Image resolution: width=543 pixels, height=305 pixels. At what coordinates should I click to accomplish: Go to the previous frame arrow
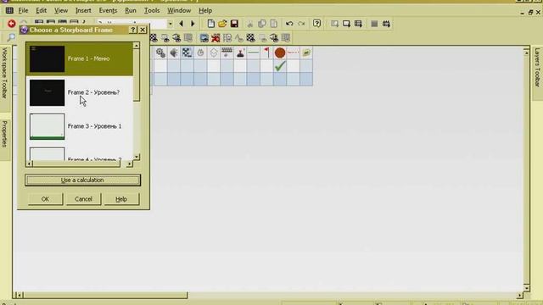tap(181, 24)
